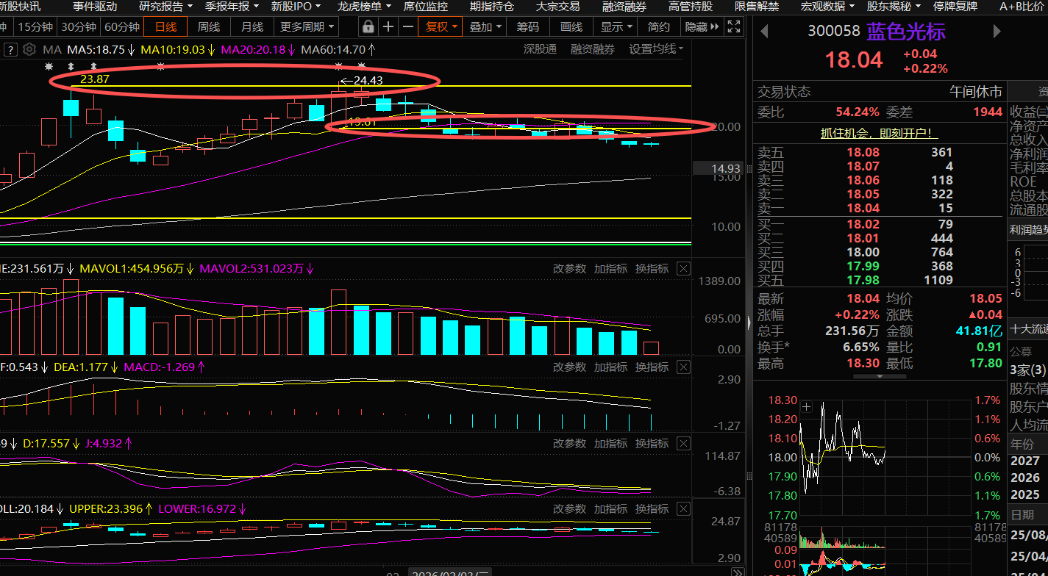The width and height of the screenshot is (1048, 576).
Task: Click 换指标 in the KDJ panel
Action: pyautogui.click(x=652, y=444)
